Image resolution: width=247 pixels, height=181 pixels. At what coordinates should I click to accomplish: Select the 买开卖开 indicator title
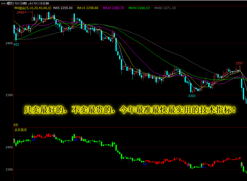tap(21, 130)
